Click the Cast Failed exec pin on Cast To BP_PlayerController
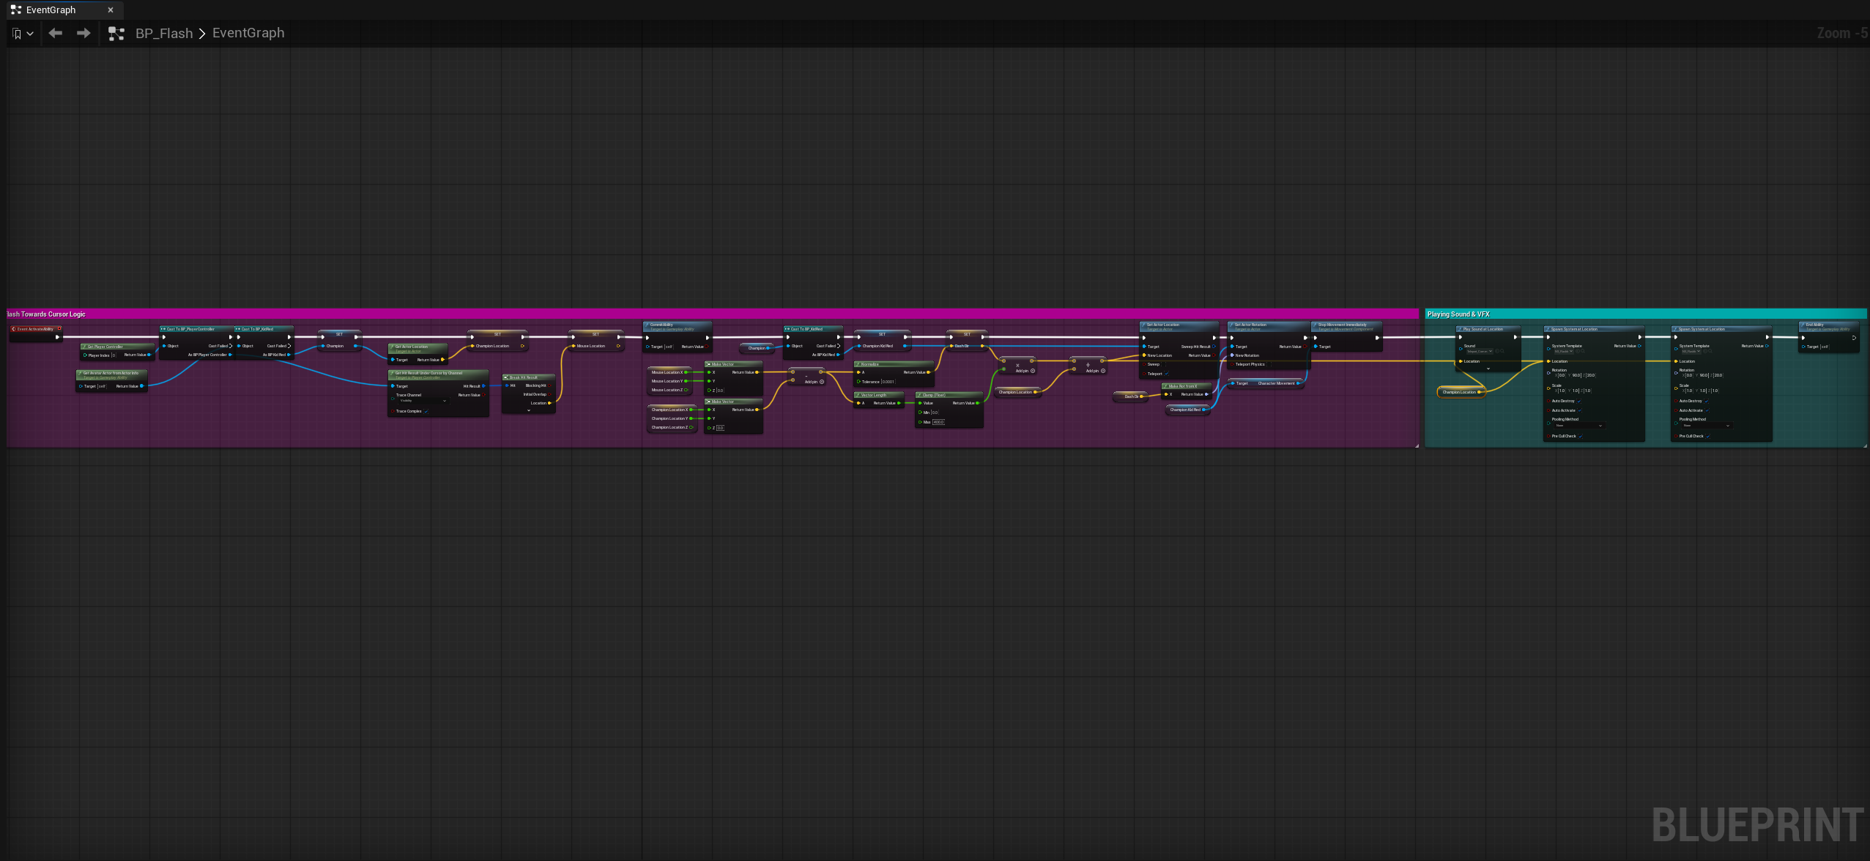Screen dimensions: 1870x861 pyautogui.click(x=230, y=346)
